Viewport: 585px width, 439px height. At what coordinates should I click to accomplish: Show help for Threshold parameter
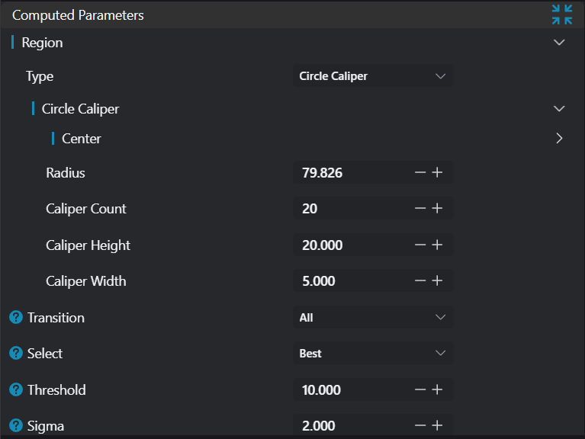tap(16, 389)
